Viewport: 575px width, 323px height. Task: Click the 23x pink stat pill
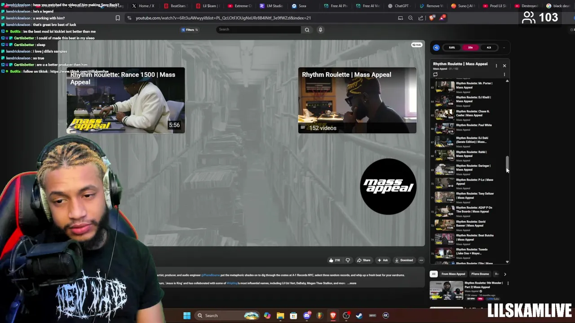click(x=470, y=48)
